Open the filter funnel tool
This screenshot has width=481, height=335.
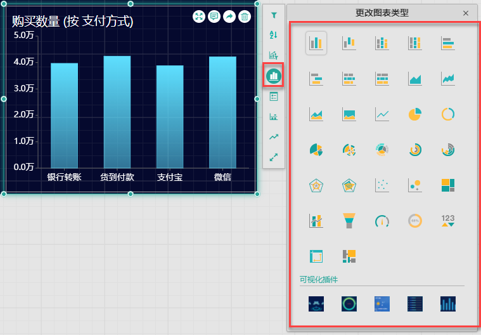point(274,15)
